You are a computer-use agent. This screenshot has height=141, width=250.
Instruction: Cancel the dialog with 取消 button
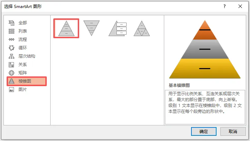tap(233, 132)
